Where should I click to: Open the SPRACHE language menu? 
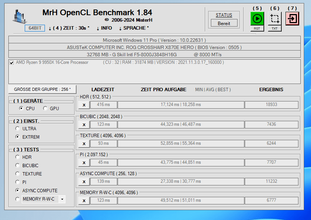click(134, 28)
